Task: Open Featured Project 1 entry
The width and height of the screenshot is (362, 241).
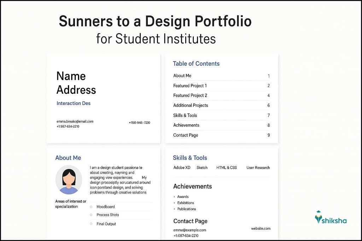Action: [190, 86]
